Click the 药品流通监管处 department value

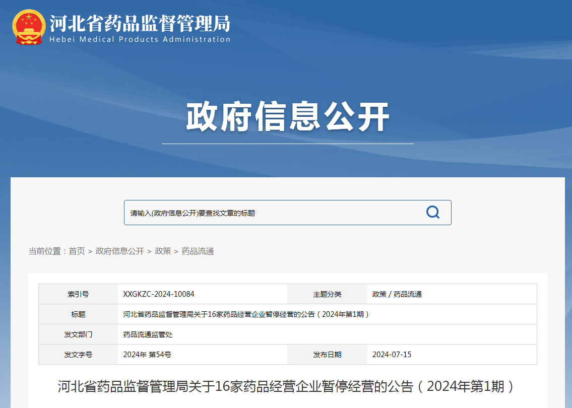(x=148, y=334)
